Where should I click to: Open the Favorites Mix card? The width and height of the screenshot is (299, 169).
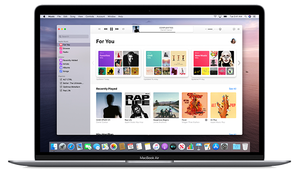click(118, 63)
